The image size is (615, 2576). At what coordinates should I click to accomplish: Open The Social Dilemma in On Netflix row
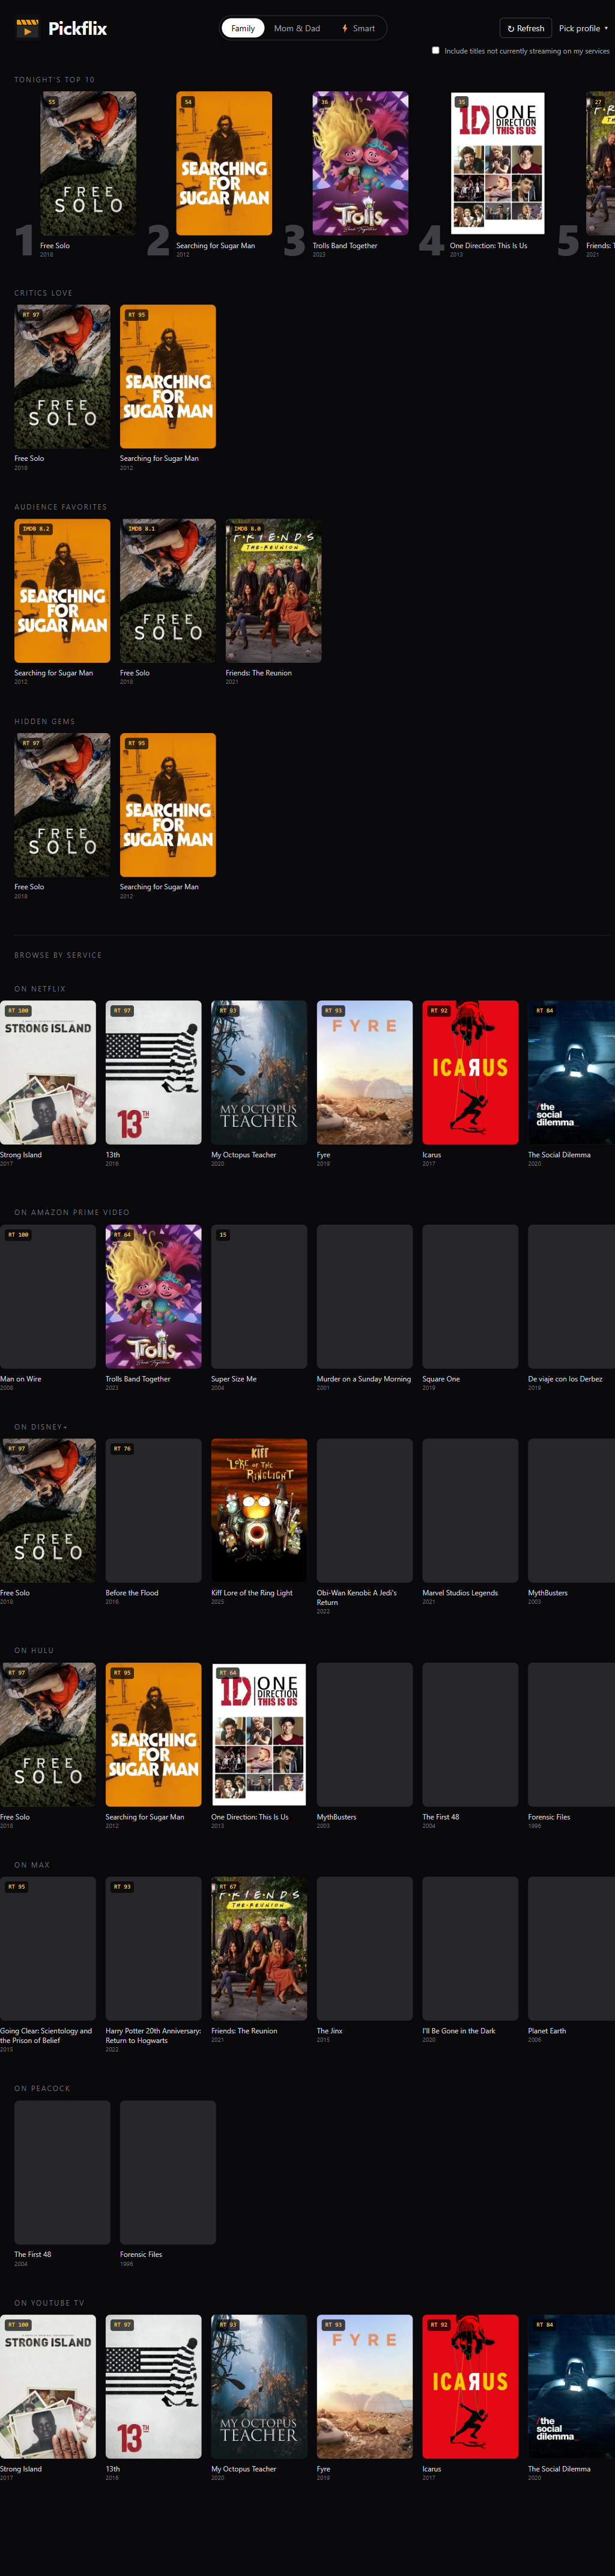pyautogui.click(x=571, y=1072)
